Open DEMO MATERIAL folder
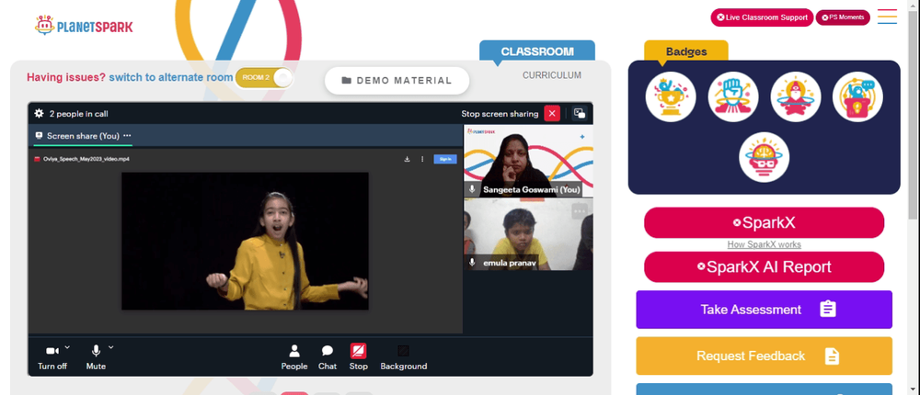This screenshot has height=395, width=920. pos(397,81)
